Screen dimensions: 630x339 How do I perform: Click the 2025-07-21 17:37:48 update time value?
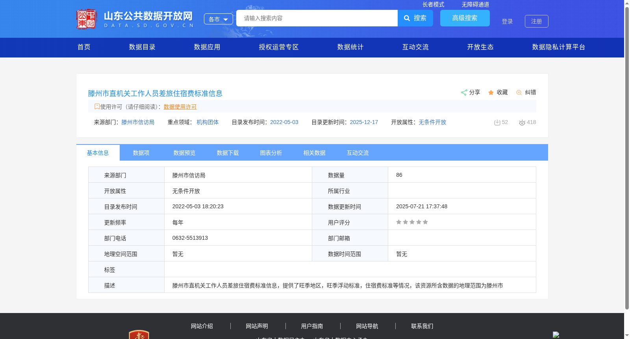[x=422, y=206]
